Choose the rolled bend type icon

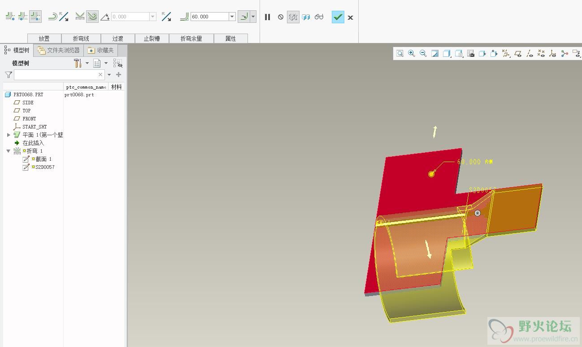pos(92,17)
